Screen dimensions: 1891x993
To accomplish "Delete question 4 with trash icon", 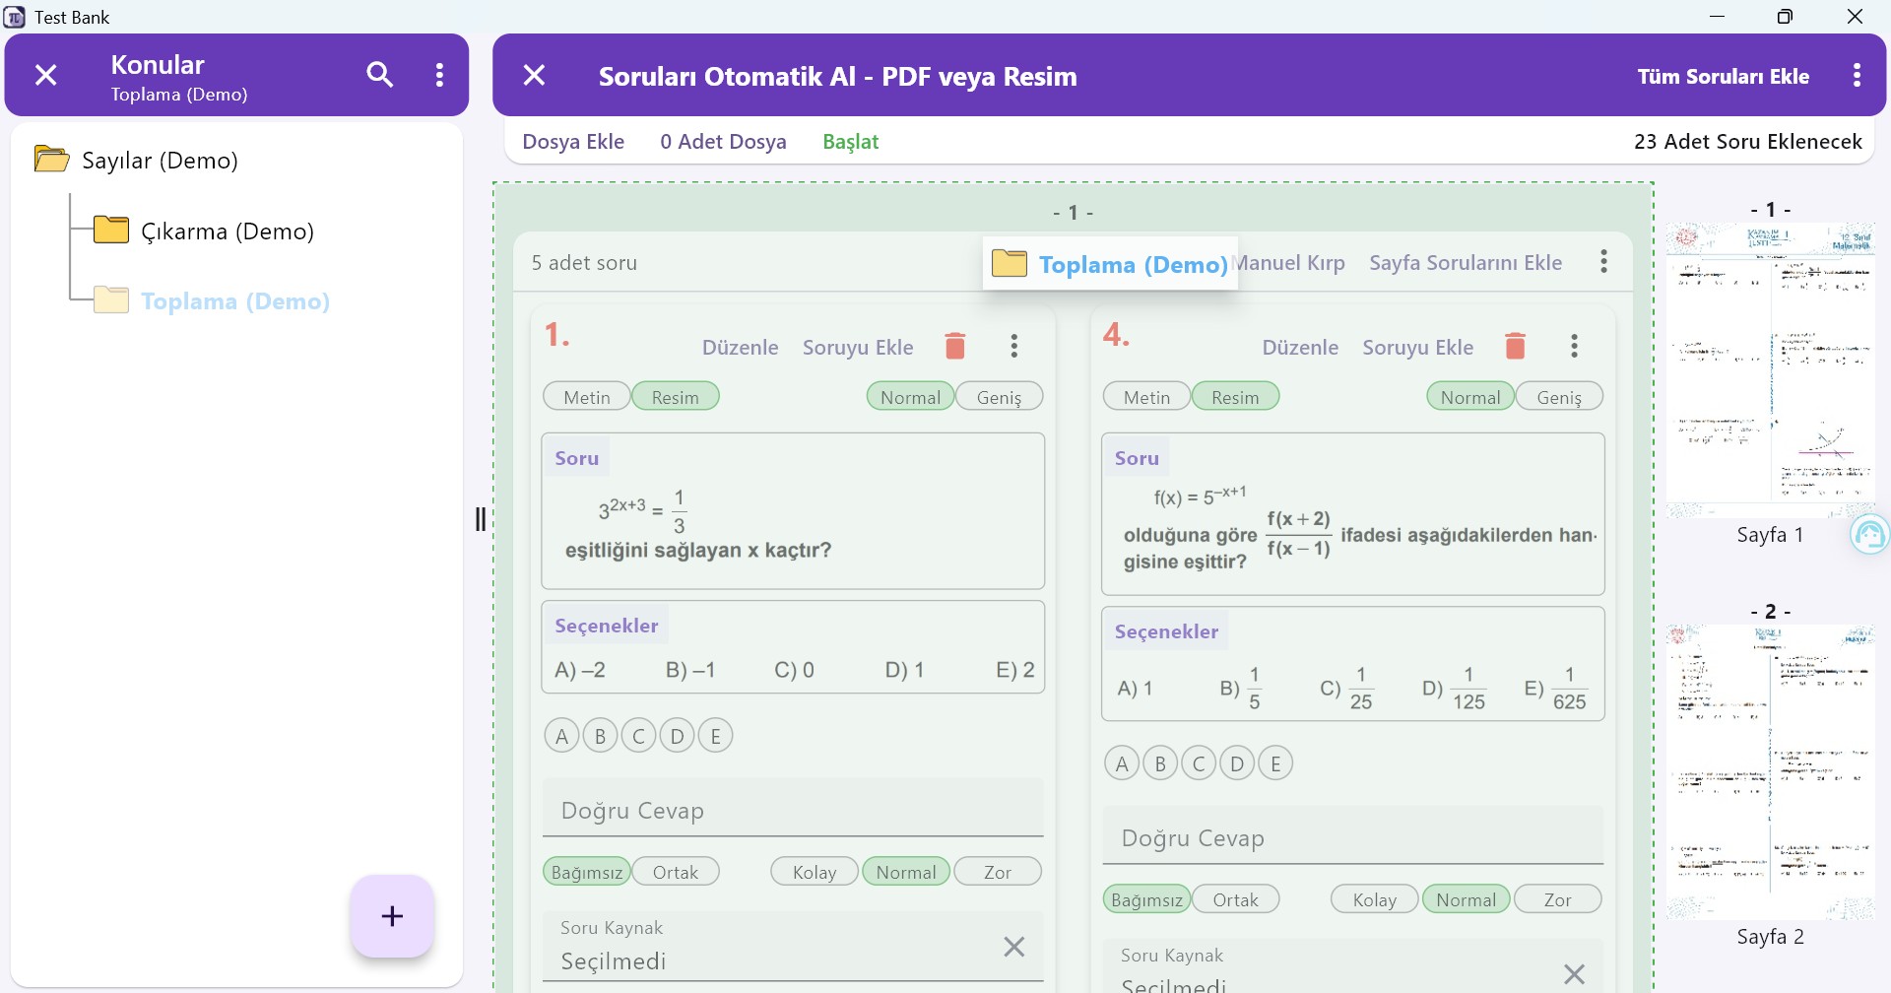I will click(x=1515, y=346).
